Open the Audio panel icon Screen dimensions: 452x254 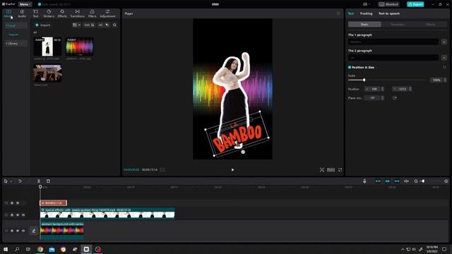point(22,13)
